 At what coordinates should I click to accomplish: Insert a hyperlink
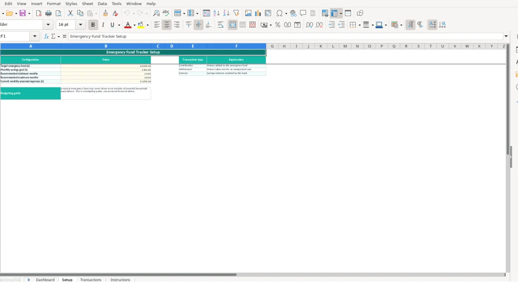click(x=293, y=13)
